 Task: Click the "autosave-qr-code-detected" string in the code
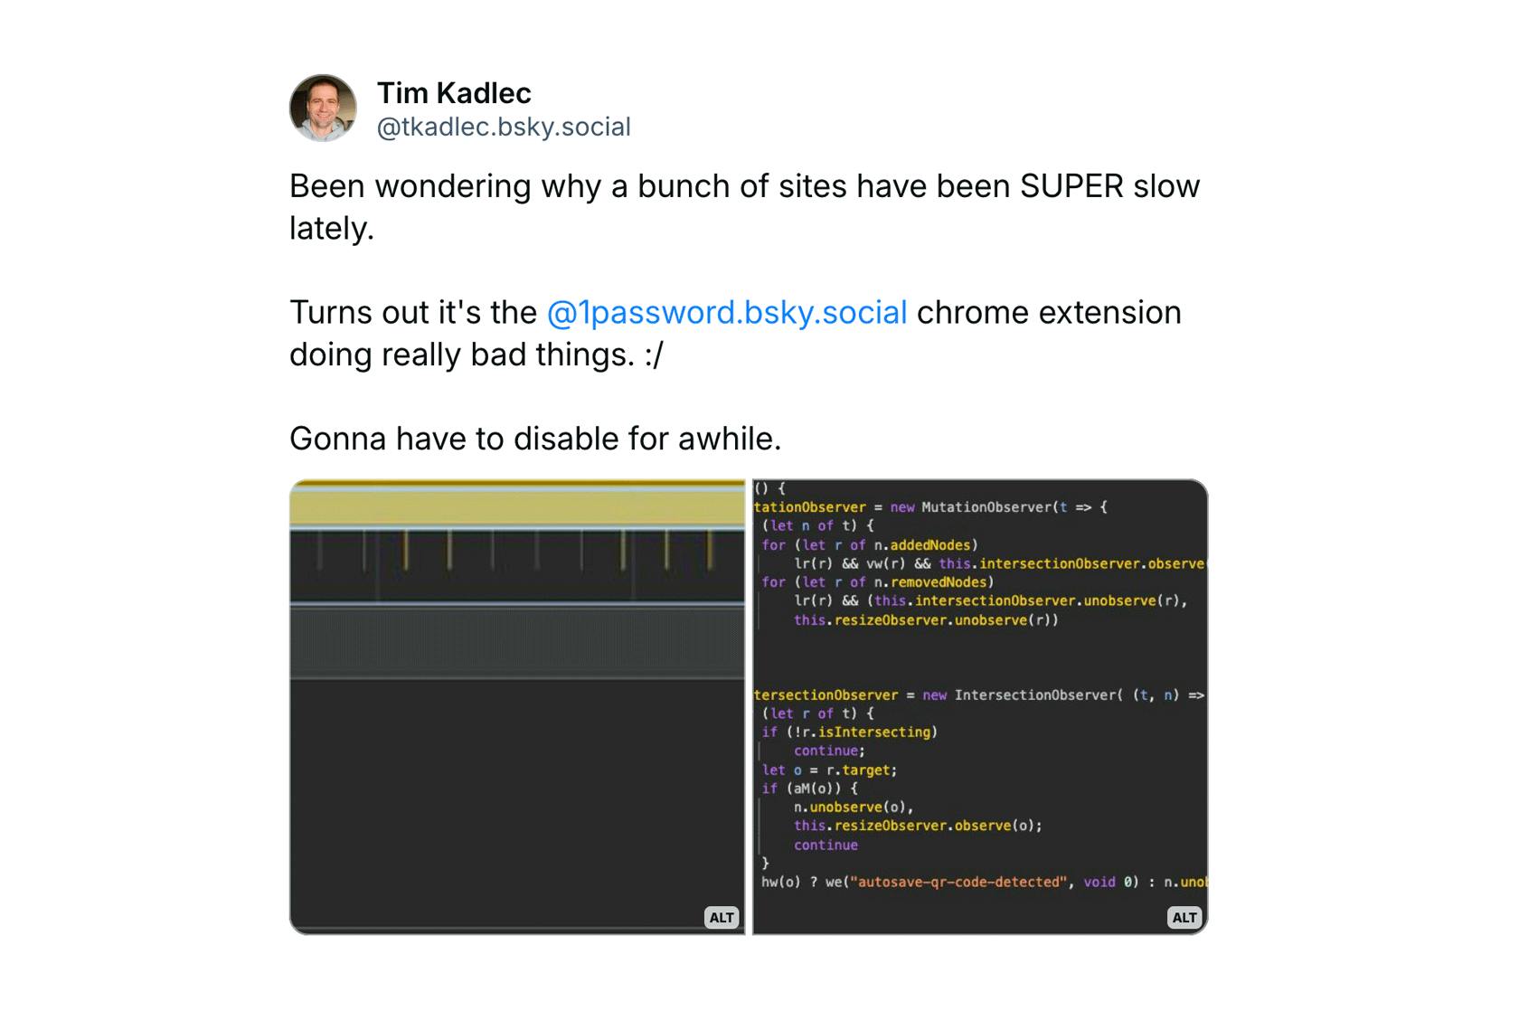(958, 883)
